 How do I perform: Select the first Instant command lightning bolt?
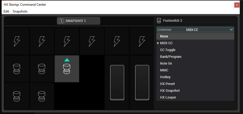(17, 41)
